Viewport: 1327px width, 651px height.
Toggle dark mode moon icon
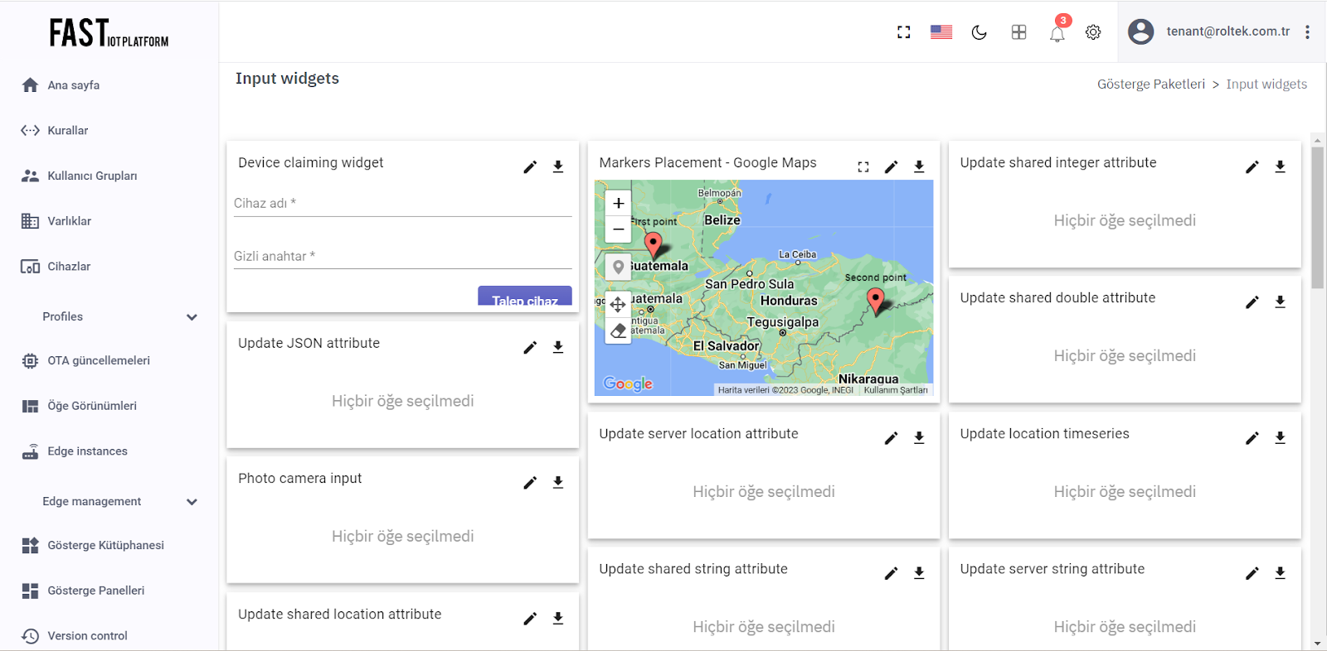979,32
